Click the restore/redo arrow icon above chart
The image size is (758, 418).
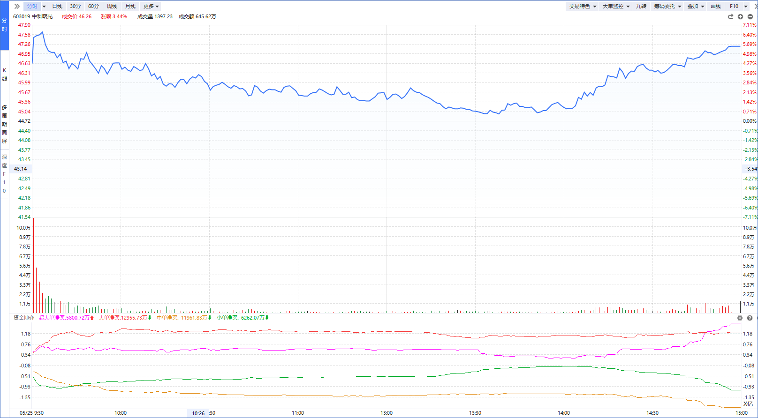click(x=730, y=16)
